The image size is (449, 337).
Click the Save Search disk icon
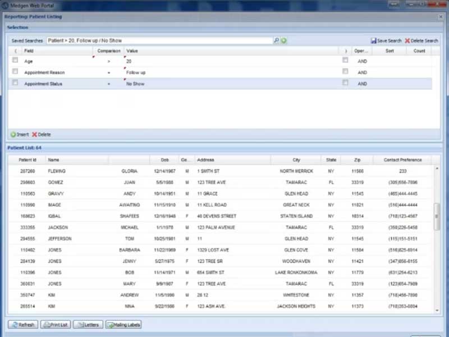(x=374, y=40)
